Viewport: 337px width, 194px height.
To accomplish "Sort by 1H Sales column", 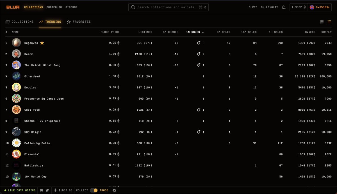I will tap(276, 32).
